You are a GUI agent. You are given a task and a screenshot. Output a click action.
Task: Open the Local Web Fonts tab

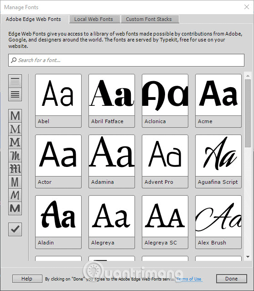(95, 19)
